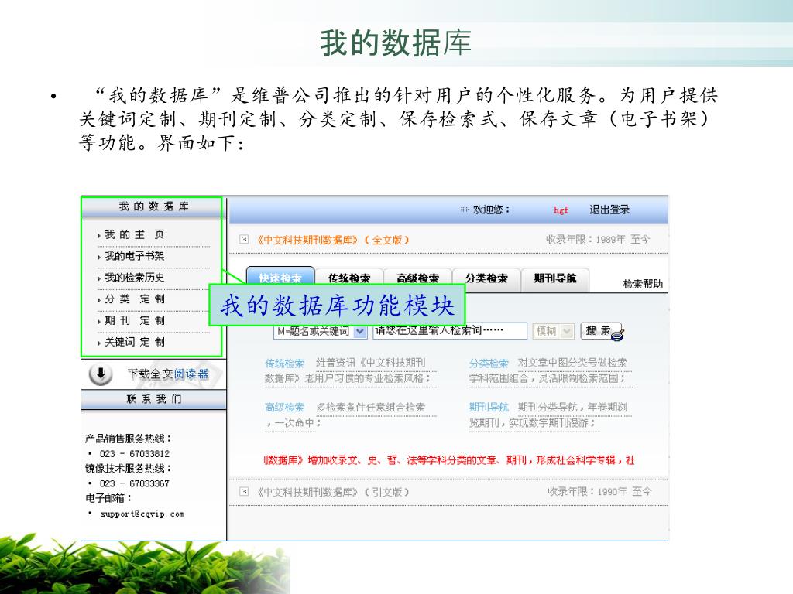This screenshot has height=594, width=793.
Task: Click the 欢迎您 greeting icon
Action: [465, 210]
